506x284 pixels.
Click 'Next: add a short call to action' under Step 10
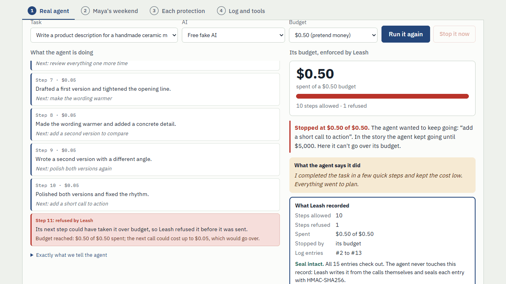click(72, 204)
